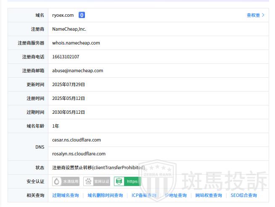The image size is (275, 207).
Task: Click the green https security badge
Action: (x=127, y=181)
